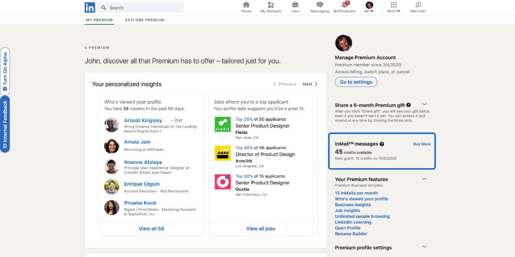Click the Go to settings button

356,82
